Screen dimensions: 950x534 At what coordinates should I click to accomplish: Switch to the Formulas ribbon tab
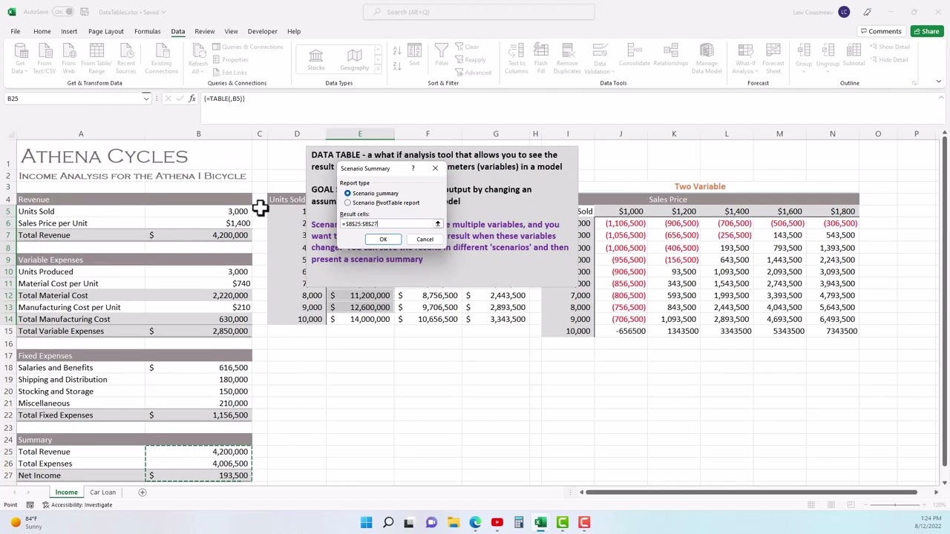pyautogui.click(x=147, y=31)
